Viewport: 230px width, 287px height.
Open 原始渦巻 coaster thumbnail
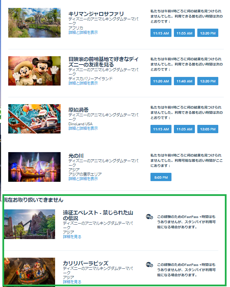point(34,119)
